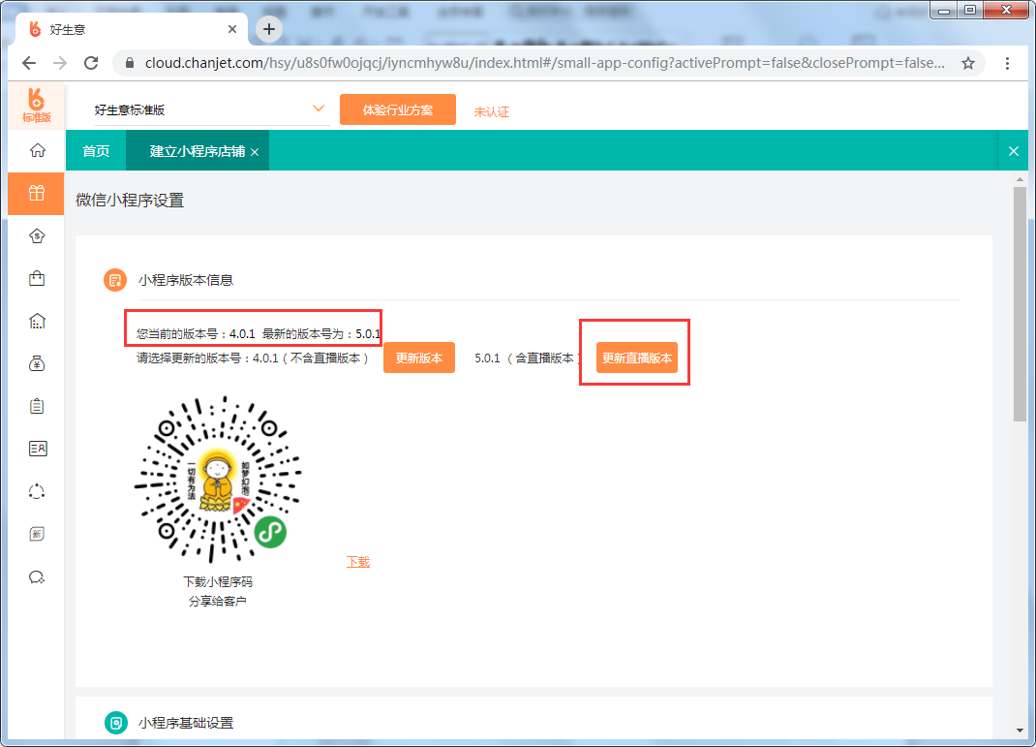Viewport: 1036px width, 747px height.
Task: Maximize the browser window
Action: click(970, 10)
